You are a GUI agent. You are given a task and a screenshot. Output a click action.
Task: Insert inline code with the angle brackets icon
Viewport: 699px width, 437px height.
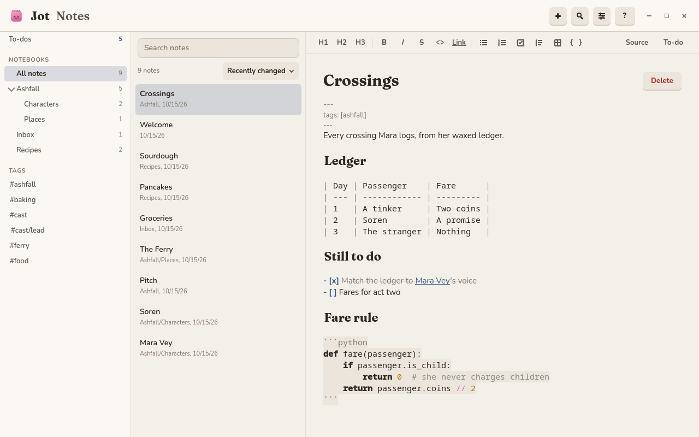[x=440, y=42]
